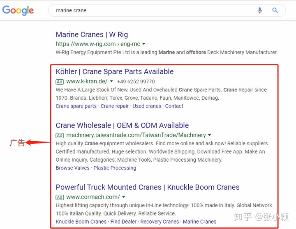Click the Ad badge beside www.k-kran.de
296x229 pixels.
tap(60, 82)
